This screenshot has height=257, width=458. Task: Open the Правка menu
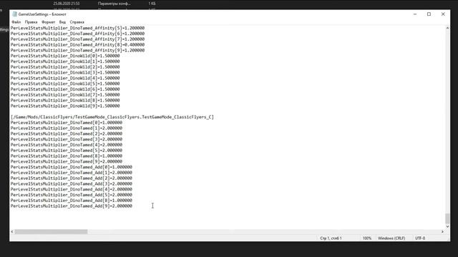pos(31,22)
